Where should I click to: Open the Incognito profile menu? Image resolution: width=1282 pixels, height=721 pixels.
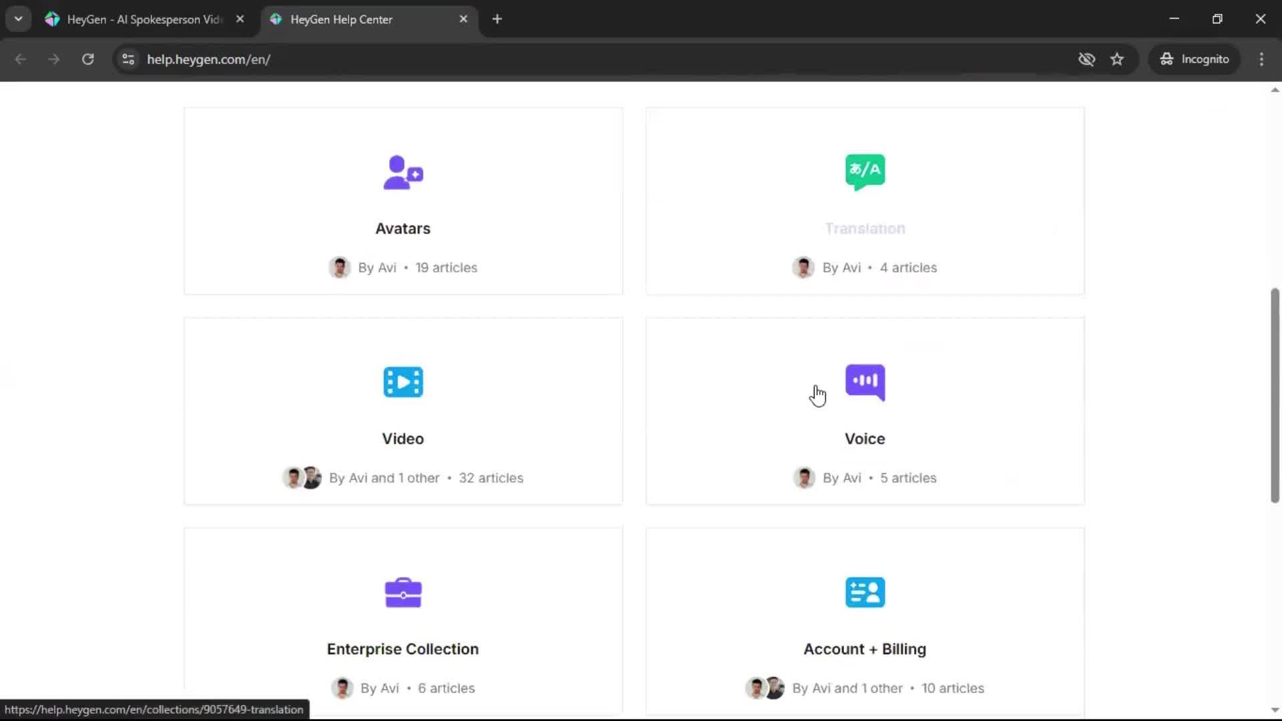[x=1195, y=59]
